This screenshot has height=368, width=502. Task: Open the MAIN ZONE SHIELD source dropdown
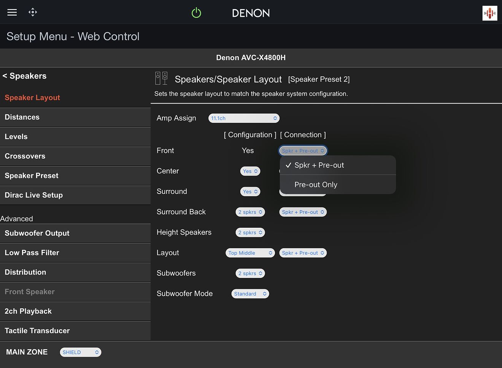[80, 352]
